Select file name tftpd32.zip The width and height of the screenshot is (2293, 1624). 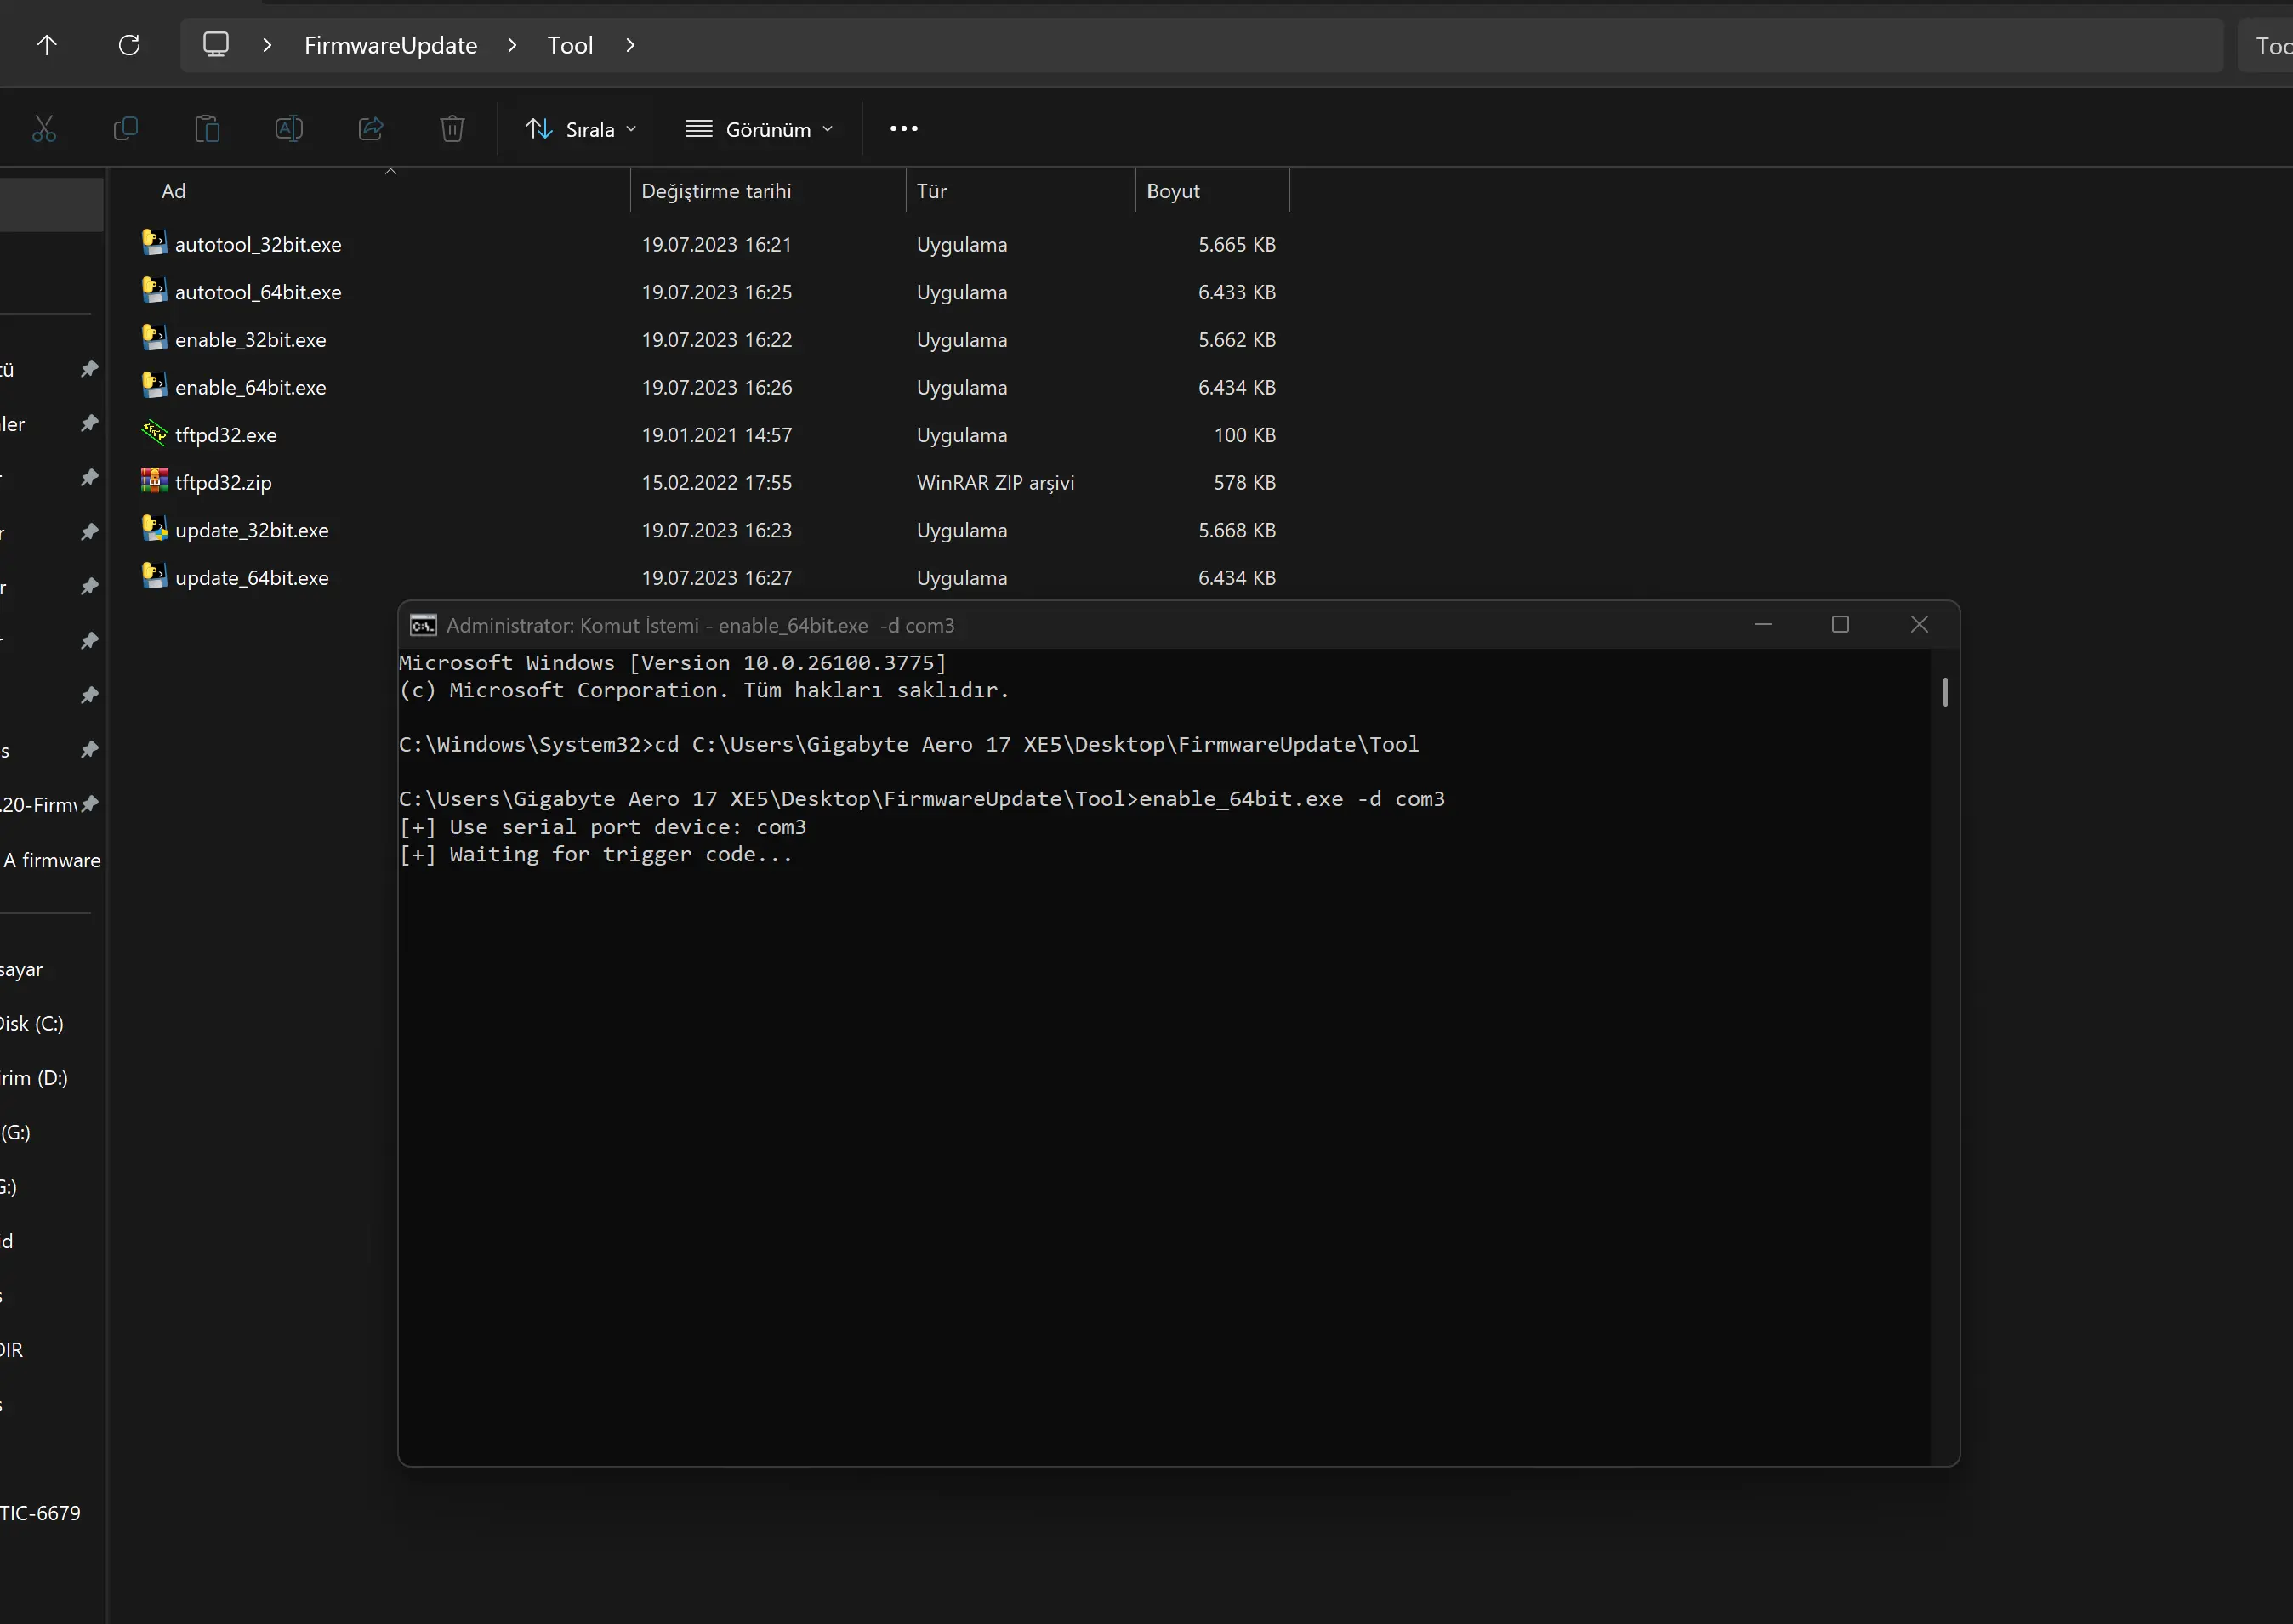[223, 483]
